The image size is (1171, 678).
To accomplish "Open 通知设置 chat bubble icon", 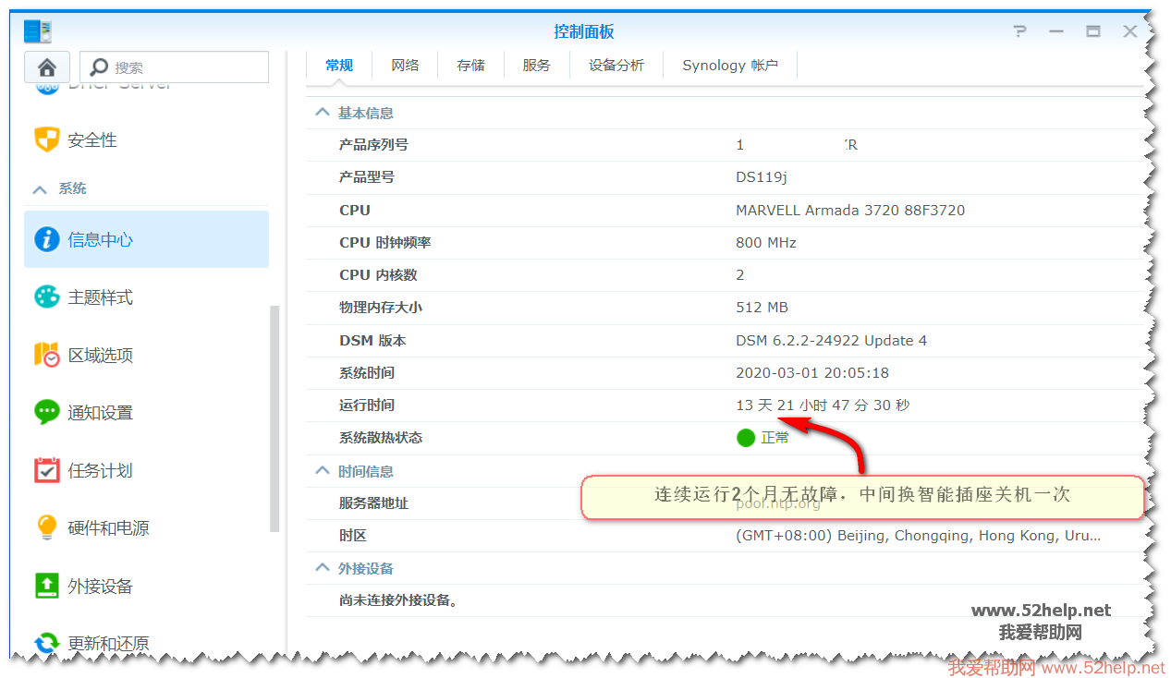I will pyautogui.click(x=46, y=412).
